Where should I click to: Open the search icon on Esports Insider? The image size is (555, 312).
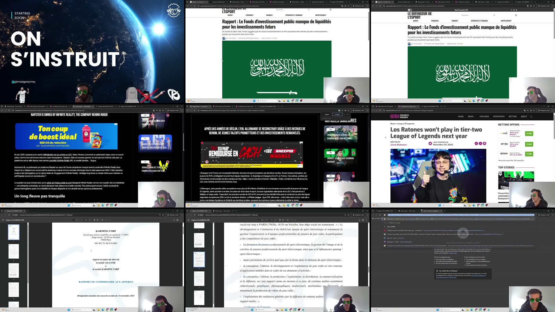pyautogui.click(x=531, y=116)
